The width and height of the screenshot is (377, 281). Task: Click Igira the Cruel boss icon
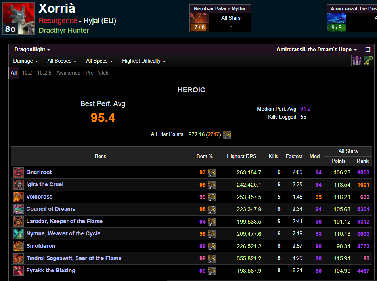click(19, 185)
